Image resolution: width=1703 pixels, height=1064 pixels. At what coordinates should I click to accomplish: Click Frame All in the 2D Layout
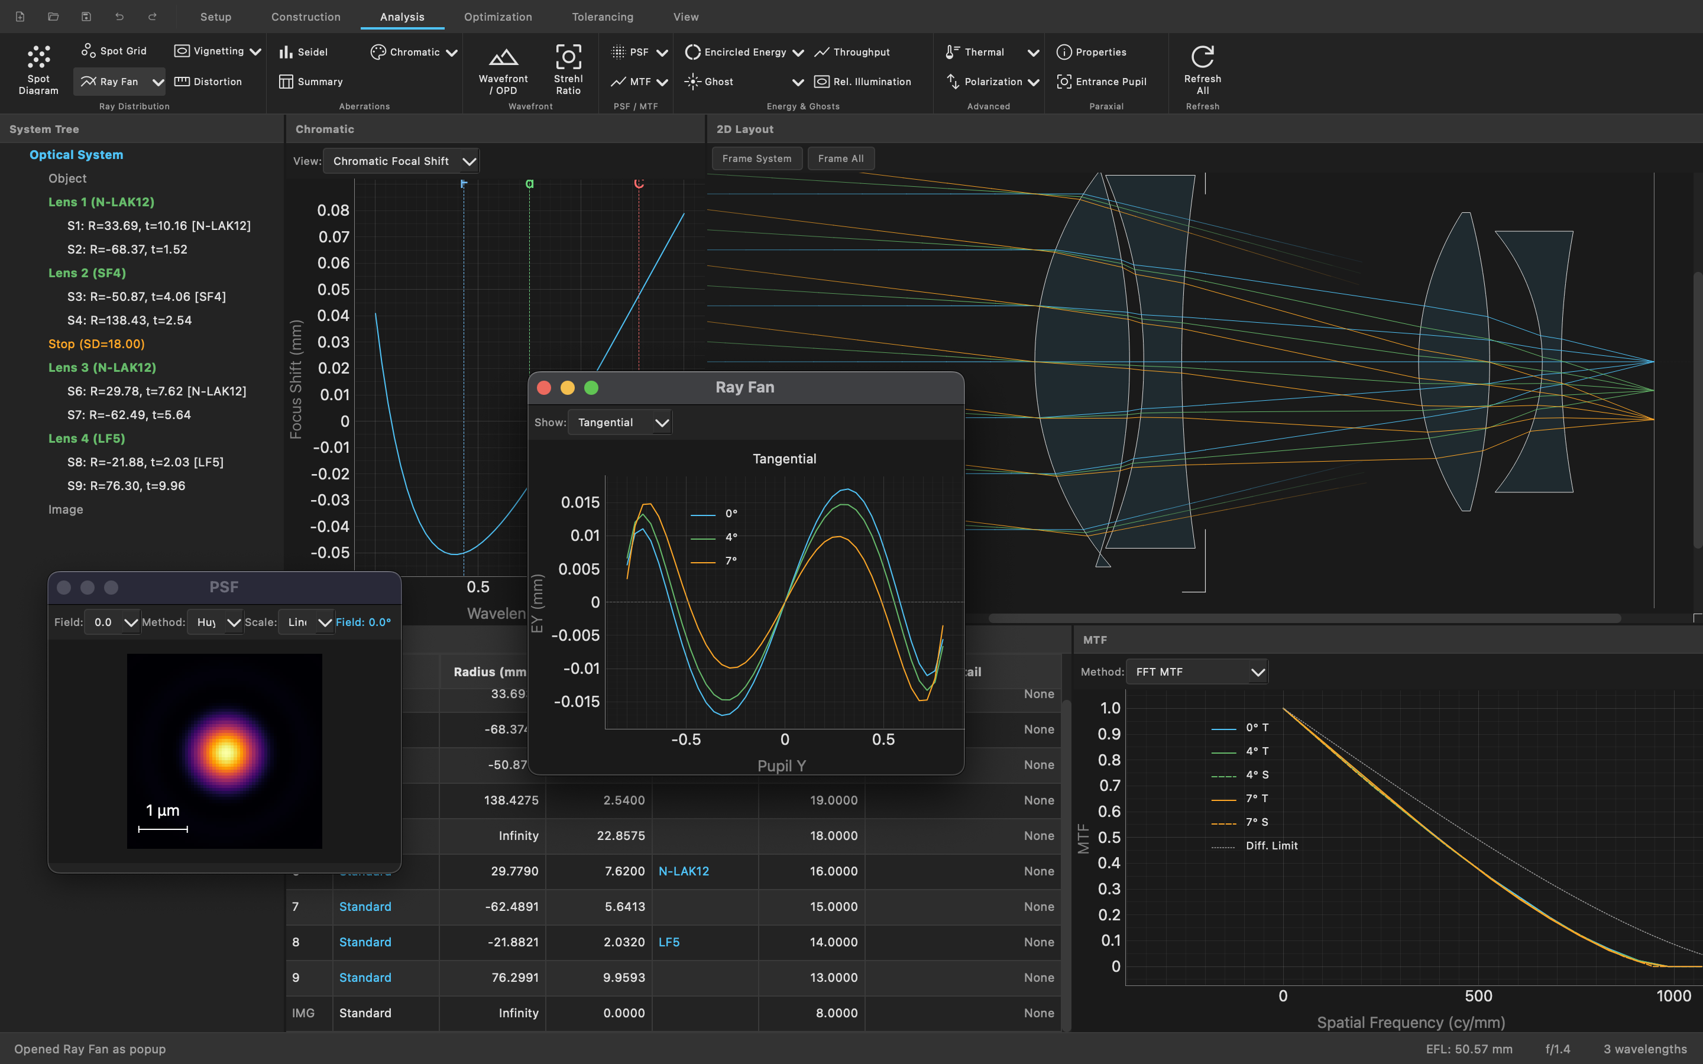pyautogui.click(x=840, y=158)
